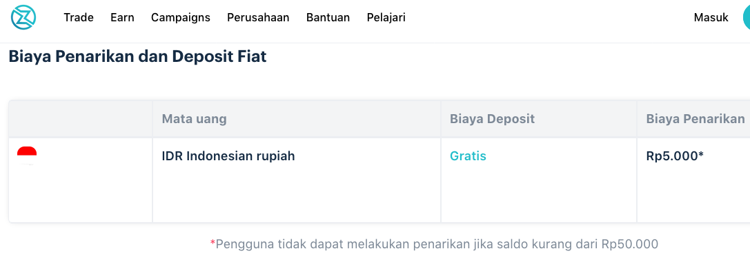The width and height of the screenshot is (750, 260).
Task: Expand the Bantuan navigation item
Action: click(x=328, y=18)
